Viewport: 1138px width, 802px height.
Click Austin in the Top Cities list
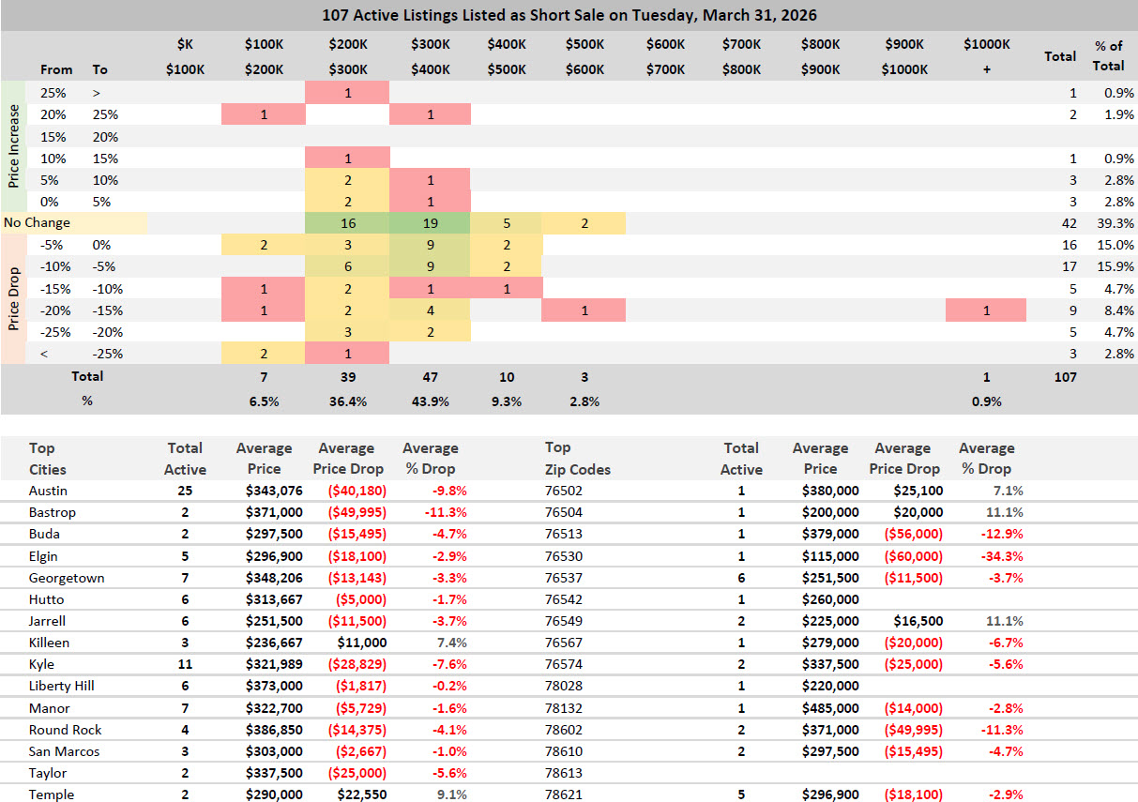click(48, 491)
